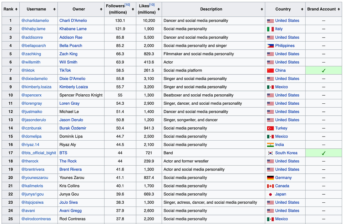
Task: Open The Rock owner link
Action: point(68,161)
